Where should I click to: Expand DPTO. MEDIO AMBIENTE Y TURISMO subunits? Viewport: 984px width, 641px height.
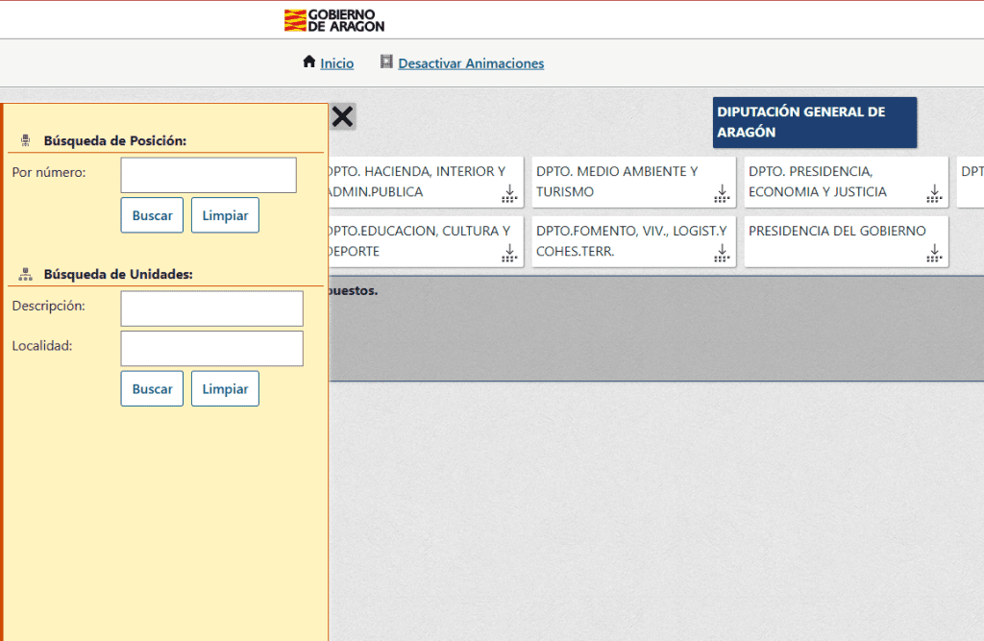tap(722, 194)
